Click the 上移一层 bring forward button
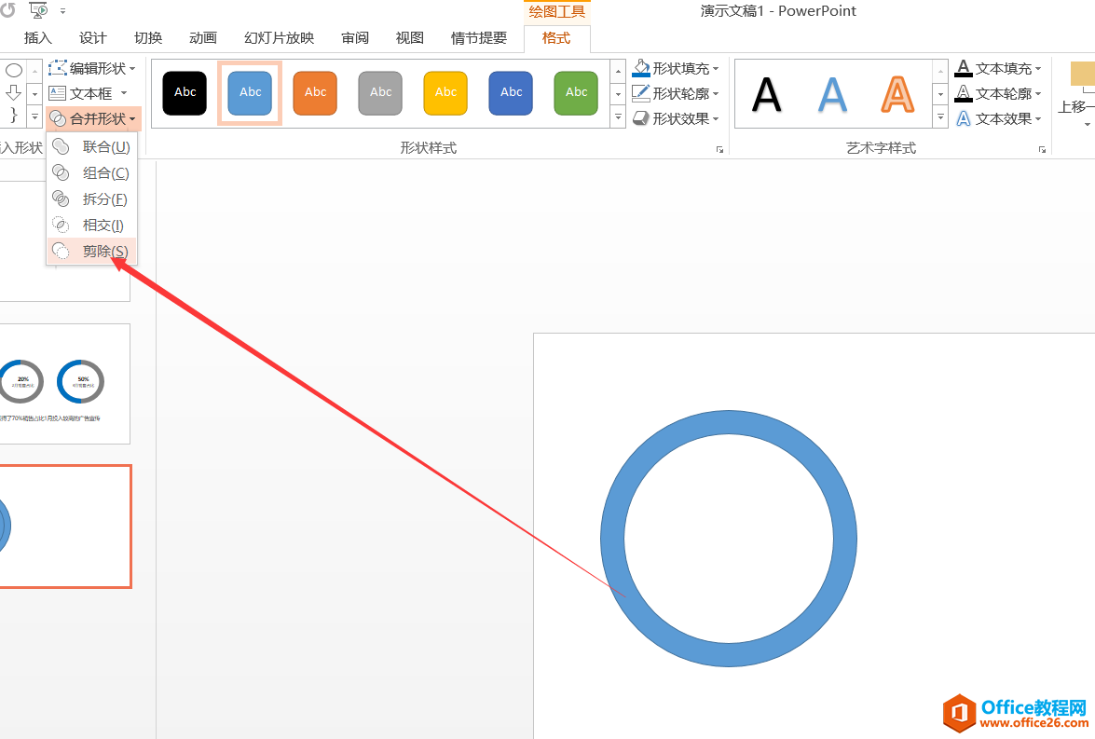Image resolution: width=1095 pixels, height=739 pixels. [1077, 94]
